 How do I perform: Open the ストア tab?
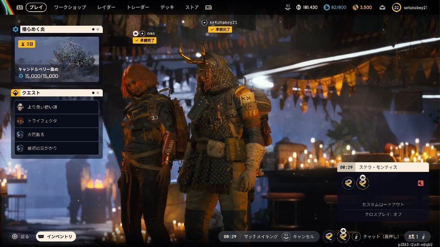(x=192, y=7)
